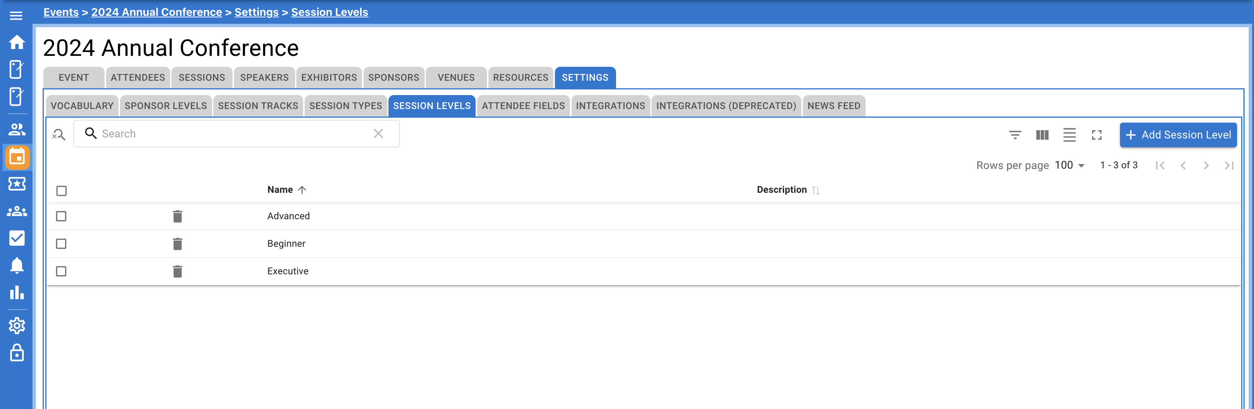Toggle row density with the lines icon
1254x409 pixels.
pyautogui.click(x=1069, y=136)
